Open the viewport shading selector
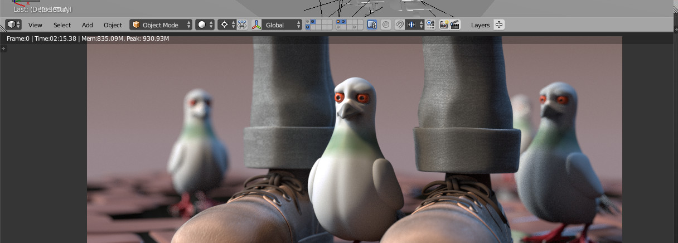 point(205,25)
